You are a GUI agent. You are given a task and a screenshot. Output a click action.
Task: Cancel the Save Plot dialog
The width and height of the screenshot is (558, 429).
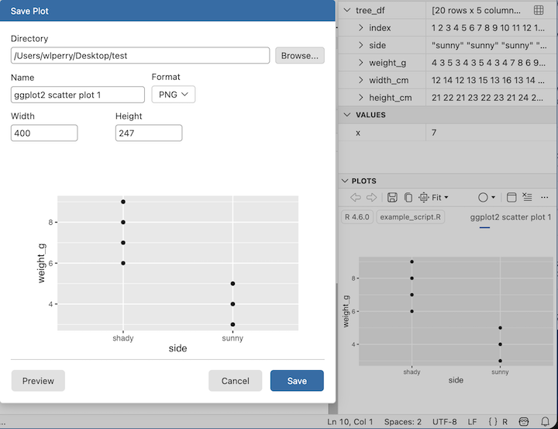pos(236,381)
